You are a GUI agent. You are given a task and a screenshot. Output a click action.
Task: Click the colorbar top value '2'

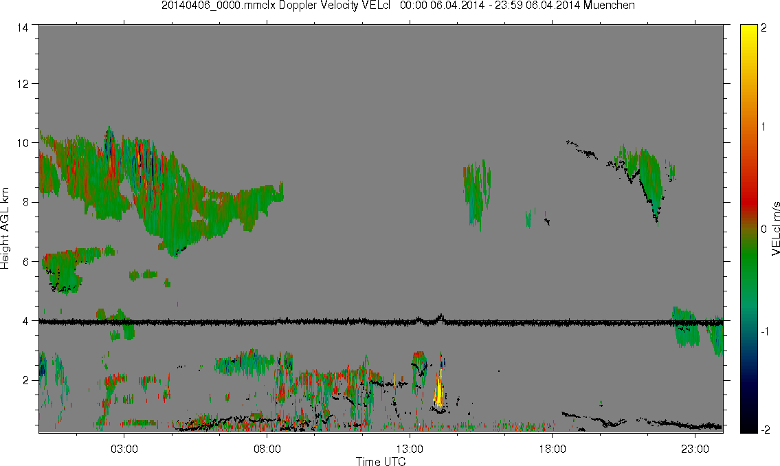tap(764, 28)
